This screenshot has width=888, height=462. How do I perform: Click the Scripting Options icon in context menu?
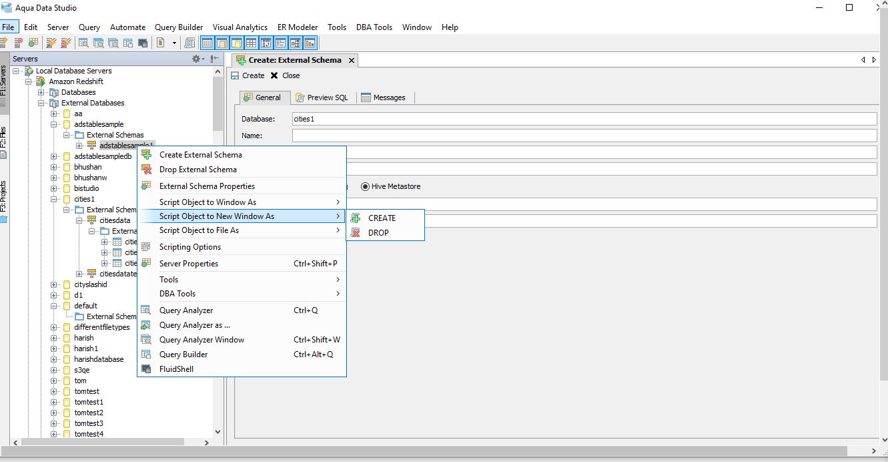pyautogui.click(x=146, y=247)
